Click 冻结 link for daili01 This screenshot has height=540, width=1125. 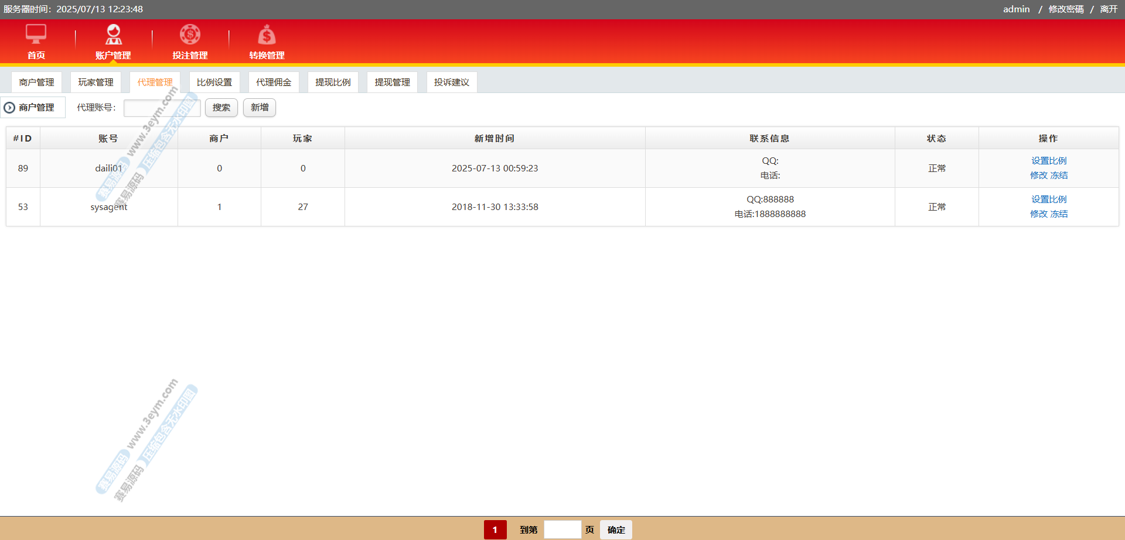tap(1059, 176)
